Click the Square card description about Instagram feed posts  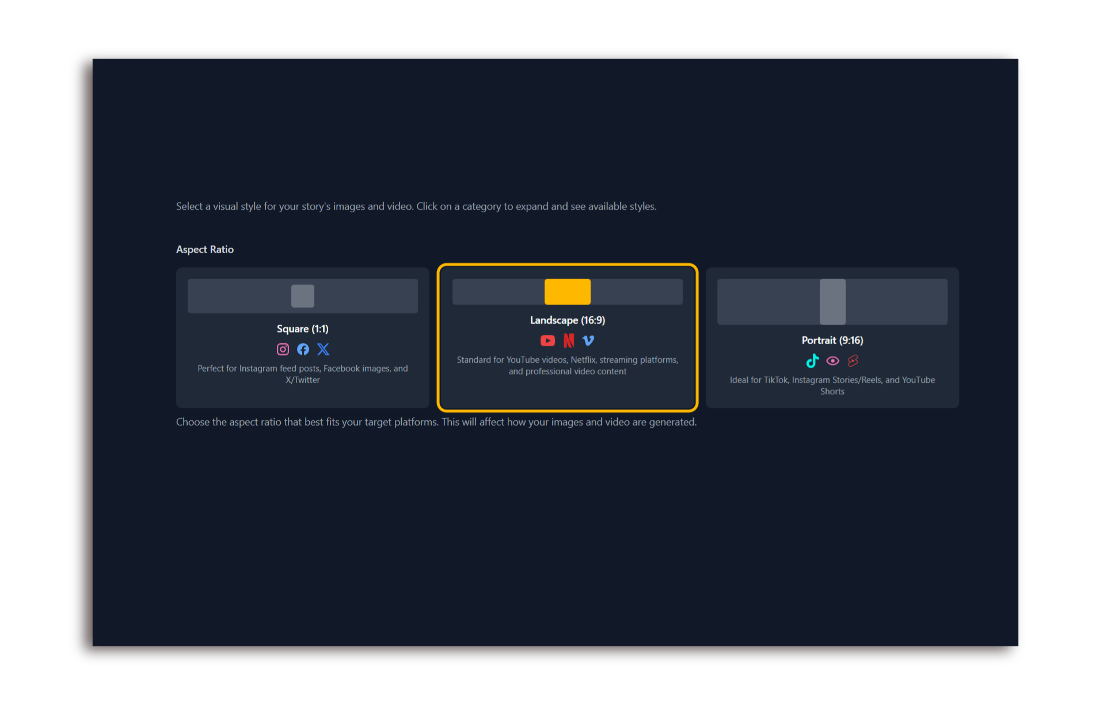[x=302, y=374]
